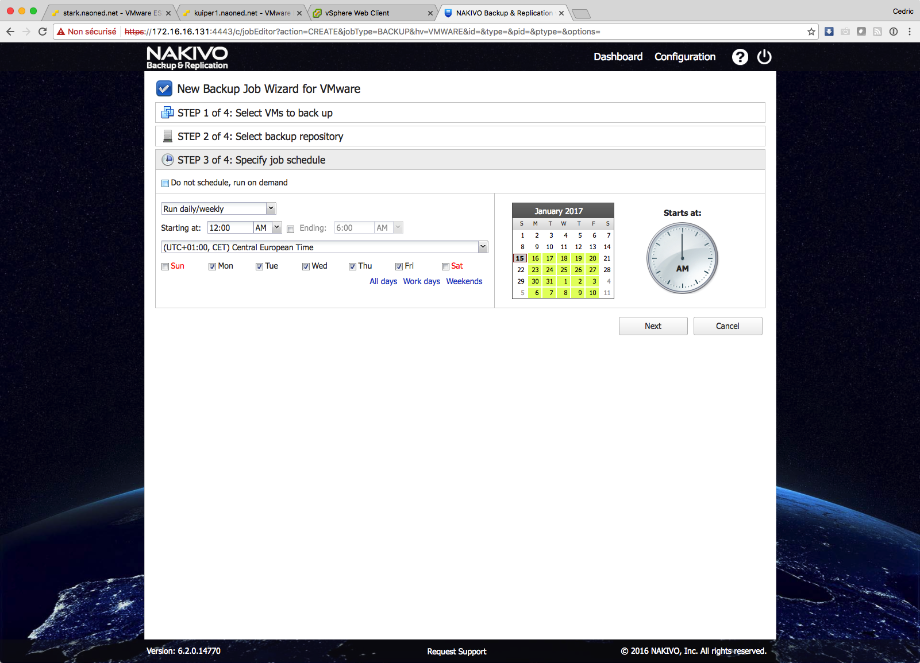Click the power logout icon

pyautogui.click(x=764, y=57)
